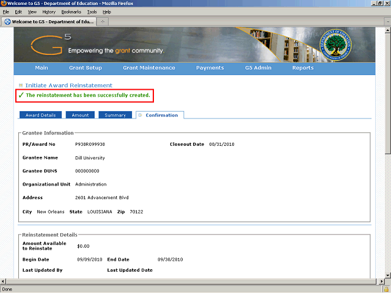The image size is (391, 293).
Task: Click address 2601 Advancement Blvd
Action: tap(102, 198)
